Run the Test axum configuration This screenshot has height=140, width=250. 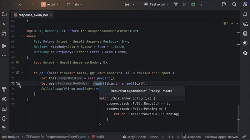pyautogui.click(x=184, y=4)
